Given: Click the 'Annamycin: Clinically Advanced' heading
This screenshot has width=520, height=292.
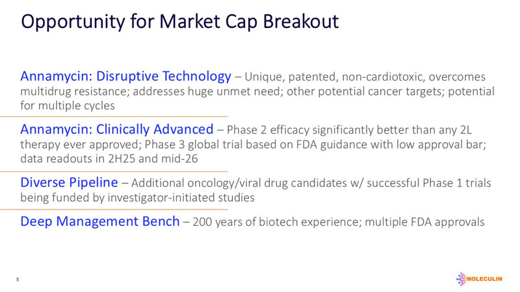Looking at the screenshot, I should tap(117, 127).
